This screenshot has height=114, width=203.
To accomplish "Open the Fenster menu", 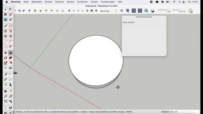I will [94, 2].
